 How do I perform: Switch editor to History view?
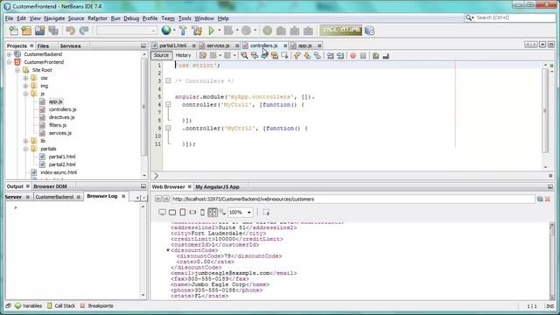183,55
